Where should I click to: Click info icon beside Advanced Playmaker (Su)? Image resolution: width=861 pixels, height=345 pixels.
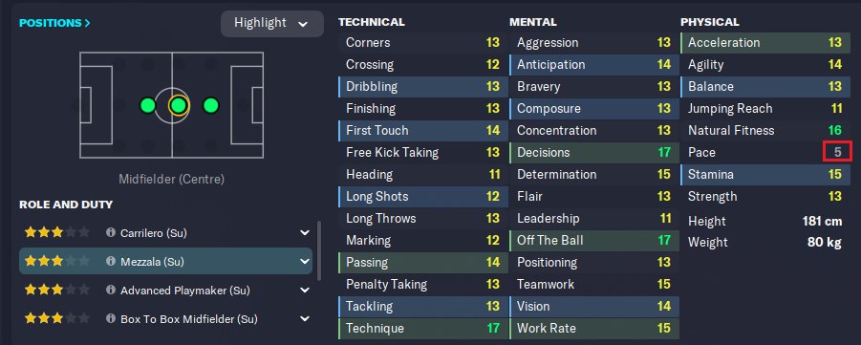tap(110, 290)
